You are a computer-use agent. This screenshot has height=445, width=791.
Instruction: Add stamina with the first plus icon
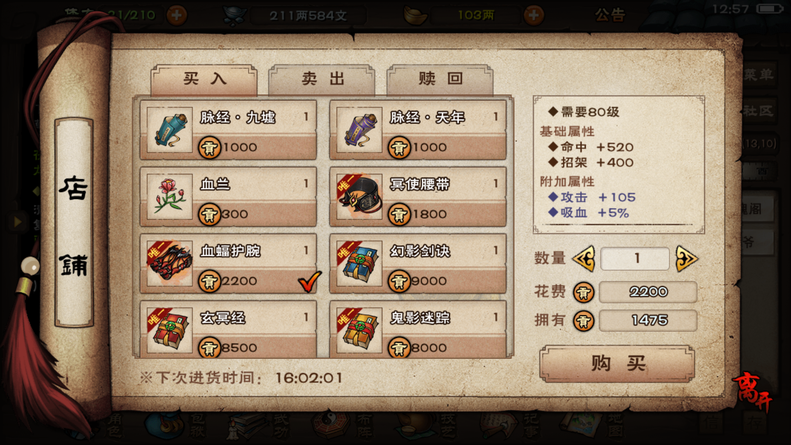(177, 16)
